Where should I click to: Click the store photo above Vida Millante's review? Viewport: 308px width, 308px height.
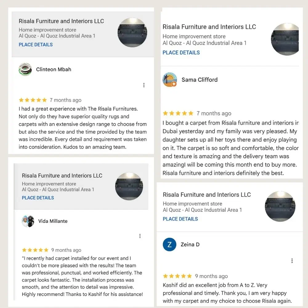129,186
